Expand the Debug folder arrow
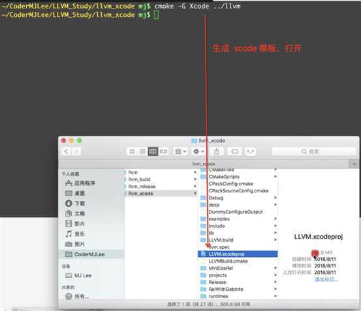Screen dimensions: 361x311 click(x=275, y=198)
